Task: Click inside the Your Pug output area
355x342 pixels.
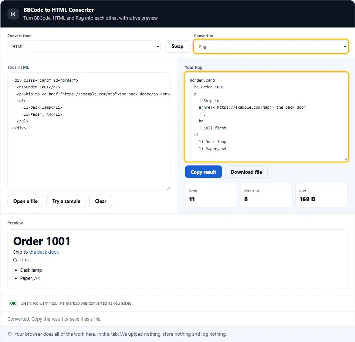Action: tap(266, 117)
